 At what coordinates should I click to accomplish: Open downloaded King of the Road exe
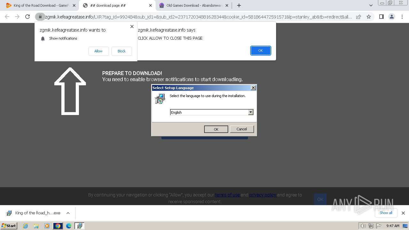pyautogui.click(x=34, y=213)
